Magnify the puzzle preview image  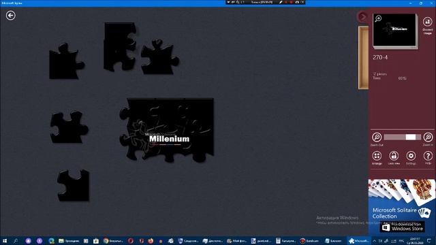pyautogui.click(x=378, y=18)
